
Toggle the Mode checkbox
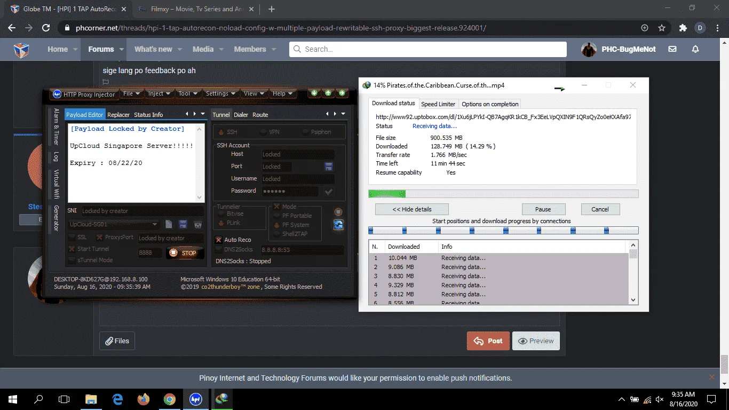click(x=277, y=207)
